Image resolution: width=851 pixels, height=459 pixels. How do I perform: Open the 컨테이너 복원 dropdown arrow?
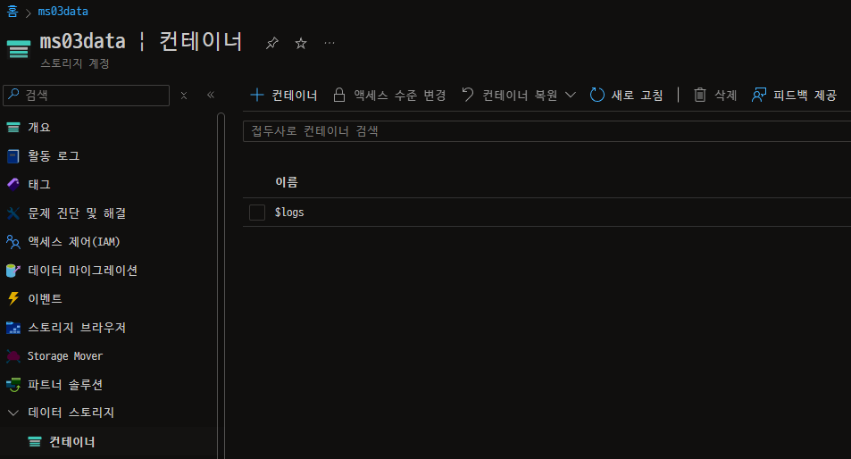pos(571,95)
